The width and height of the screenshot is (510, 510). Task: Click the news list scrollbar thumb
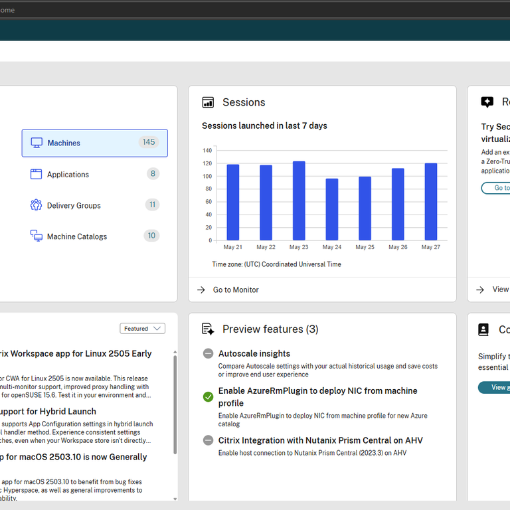pos(175,404)
